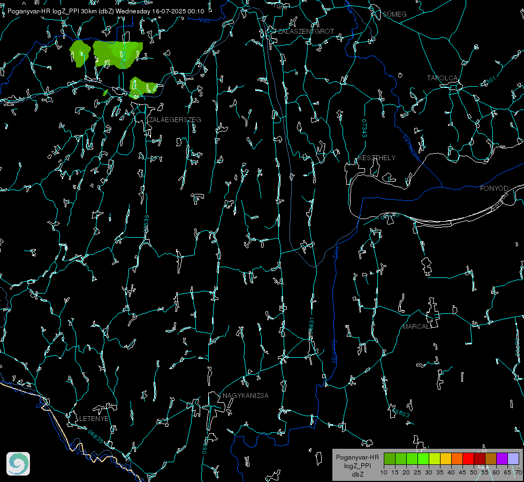Viewport: 524px width, 482px height.
Task: Pick the 30–35 dBZ yellow-green legend swatch
Action: [435, 458]
